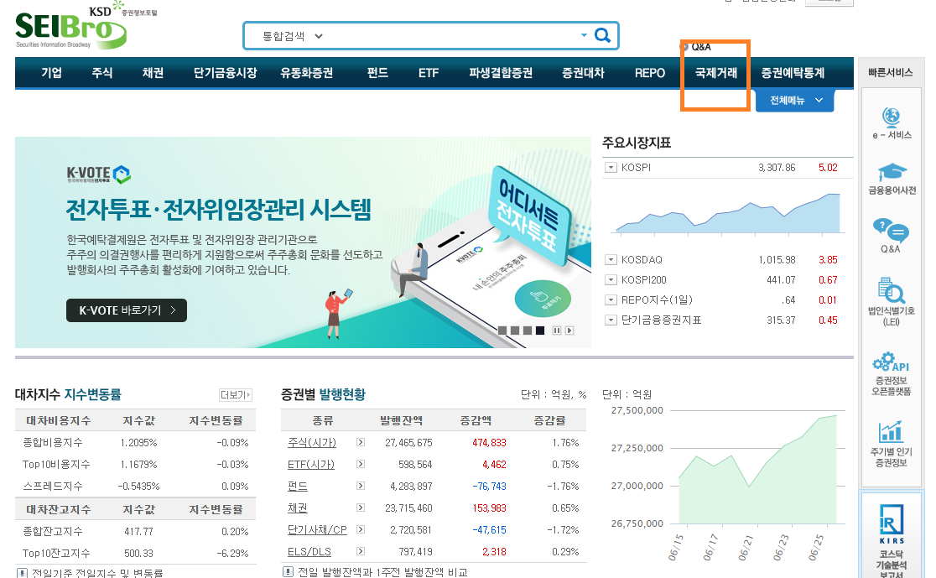The width and height of the screenshot is (936, 578).
Task: Open the 채권 menu
Action: (x=153, y=73)
